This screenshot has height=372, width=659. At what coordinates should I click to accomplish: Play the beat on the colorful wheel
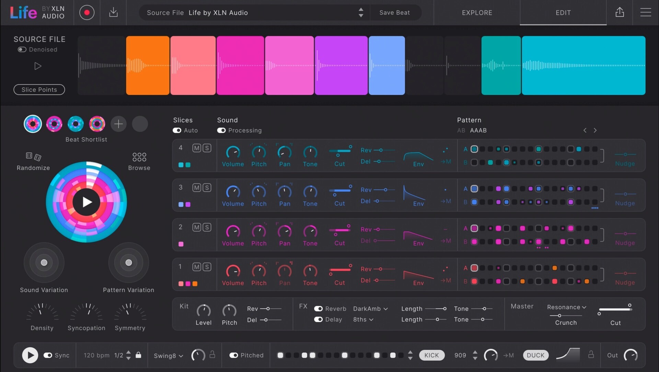[x=86, y=202]
